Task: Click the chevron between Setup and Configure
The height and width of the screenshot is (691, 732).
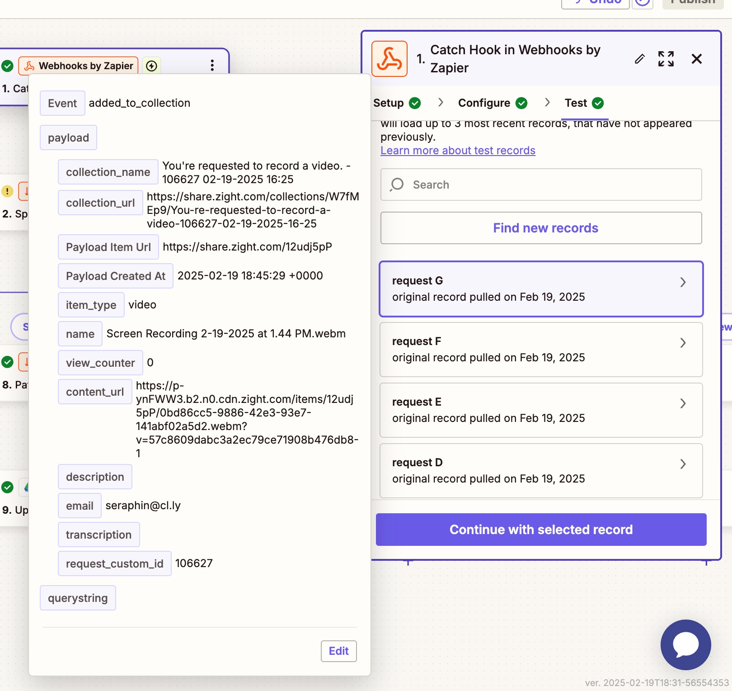Action: pos(441,103)
